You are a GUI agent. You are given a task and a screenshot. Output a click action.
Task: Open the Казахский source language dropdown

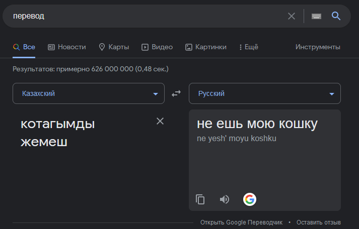89,93
